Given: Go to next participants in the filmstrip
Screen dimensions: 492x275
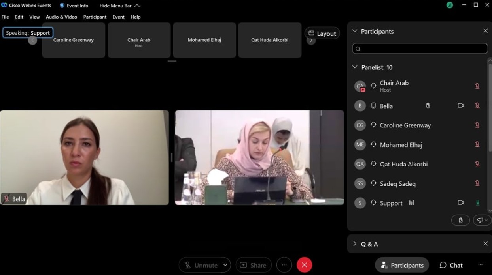Looking at the screenshot, I should tap(311, 40).
